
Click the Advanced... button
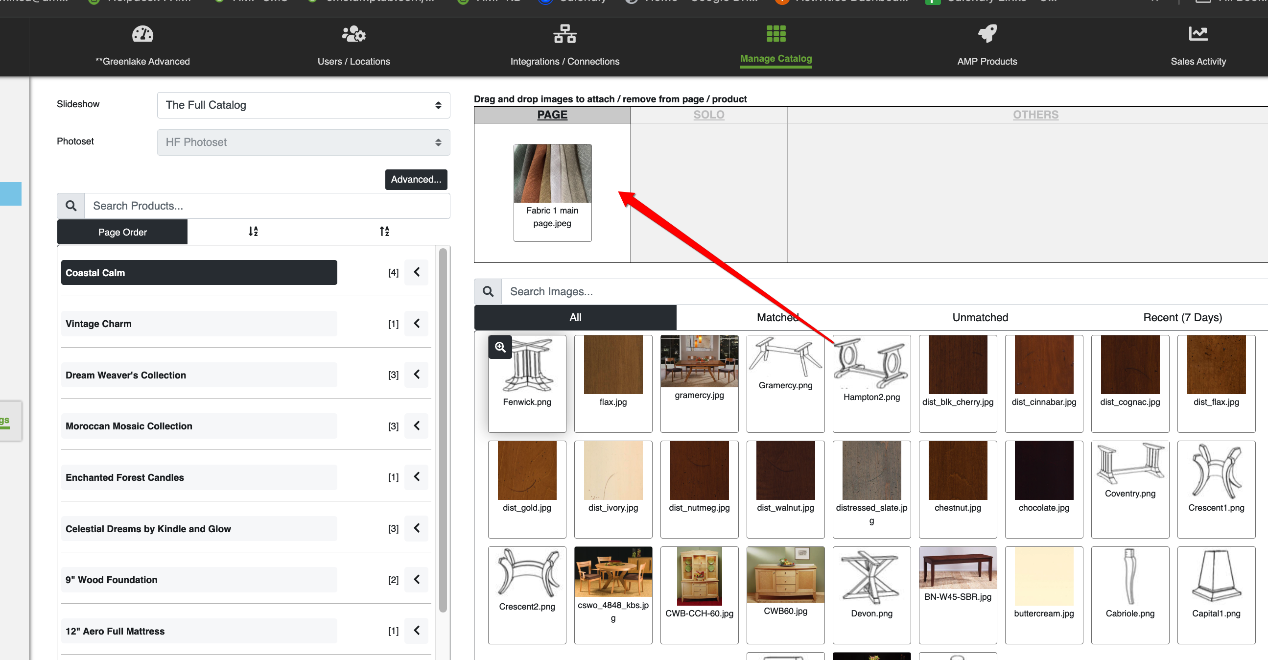click(x=416, y=180)
